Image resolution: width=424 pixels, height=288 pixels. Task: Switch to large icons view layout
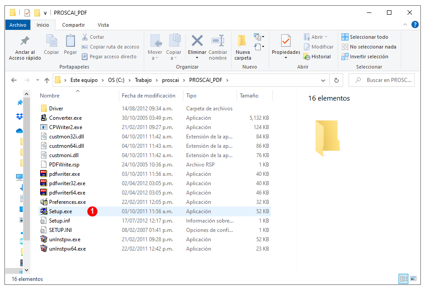click(x=413, y=279)
